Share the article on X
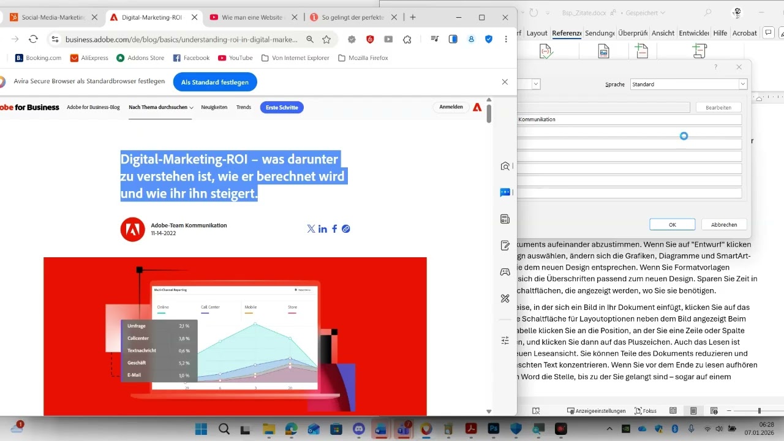784x441 pixels. [311, 228]
